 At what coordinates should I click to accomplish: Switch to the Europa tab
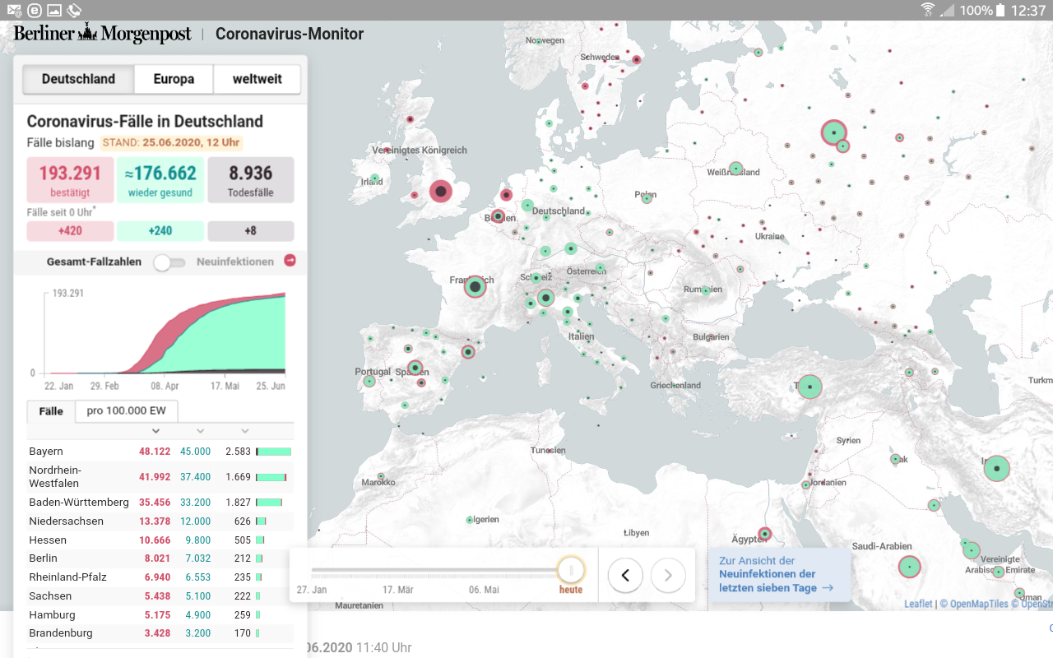(x=174, y=79)
